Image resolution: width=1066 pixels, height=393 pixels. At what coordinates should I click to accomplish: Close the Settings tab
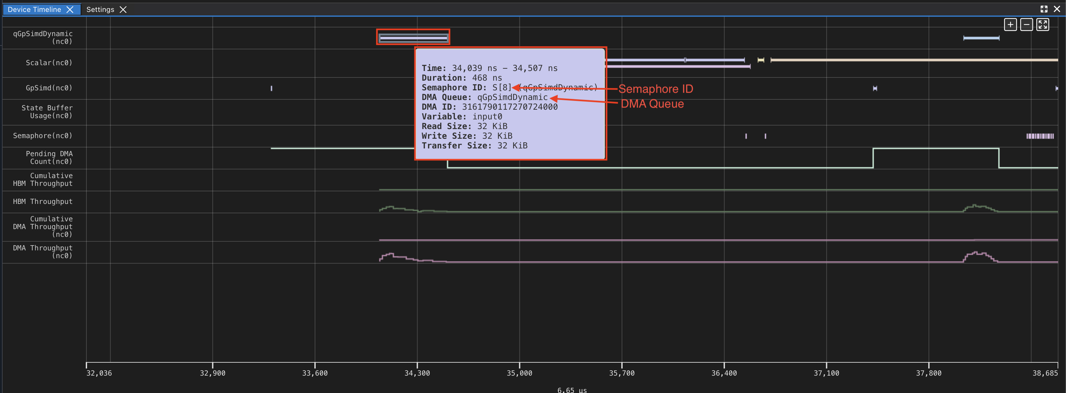tap(123, 10)
